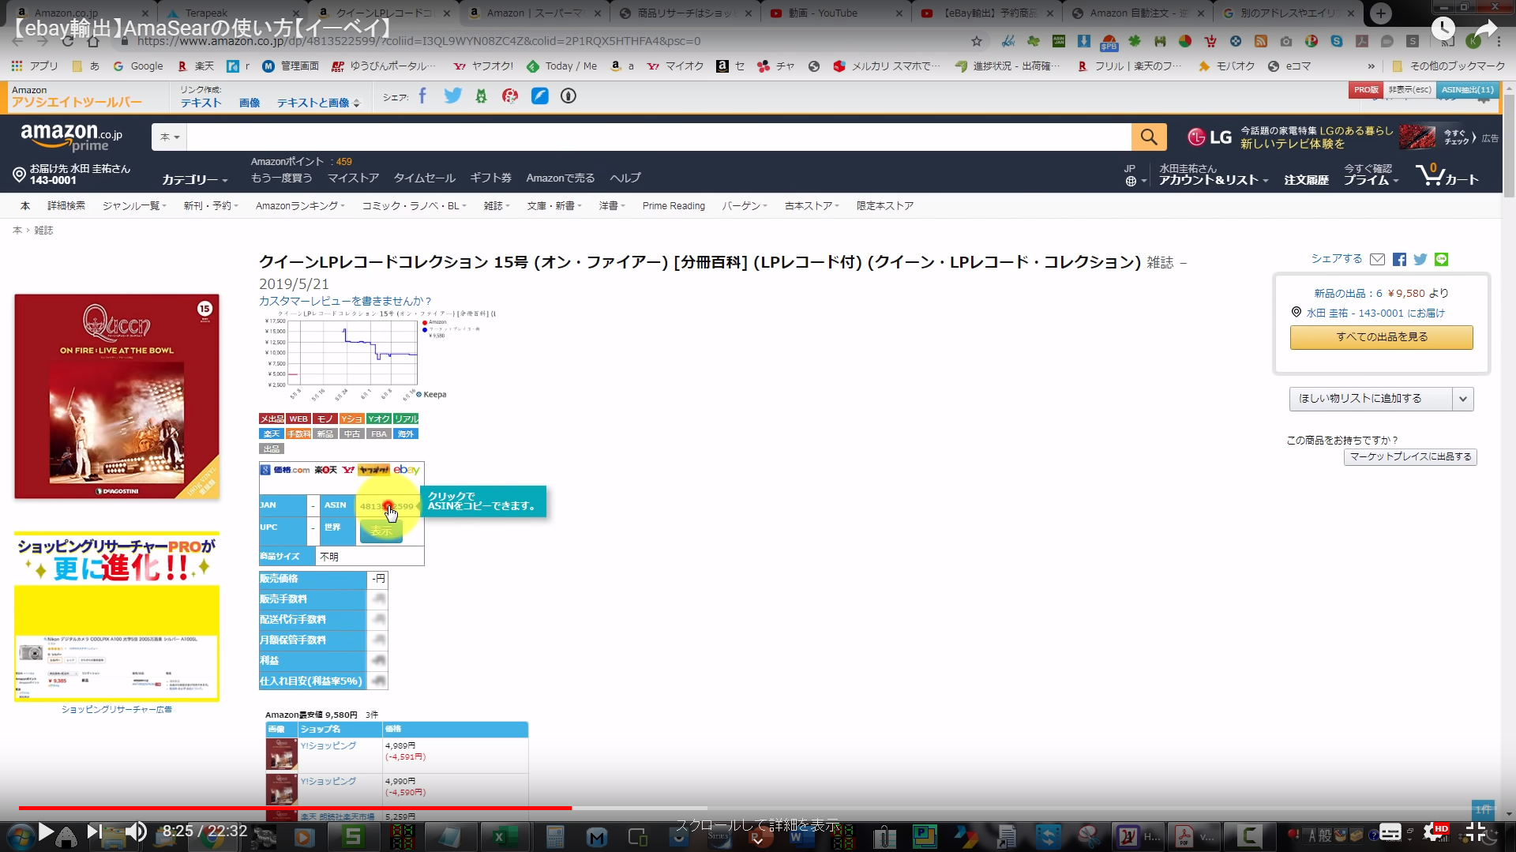This screenshot has height=852, width=1516.
Task: Share product on LINE green icon
Action: click(x=1442, y=259)
